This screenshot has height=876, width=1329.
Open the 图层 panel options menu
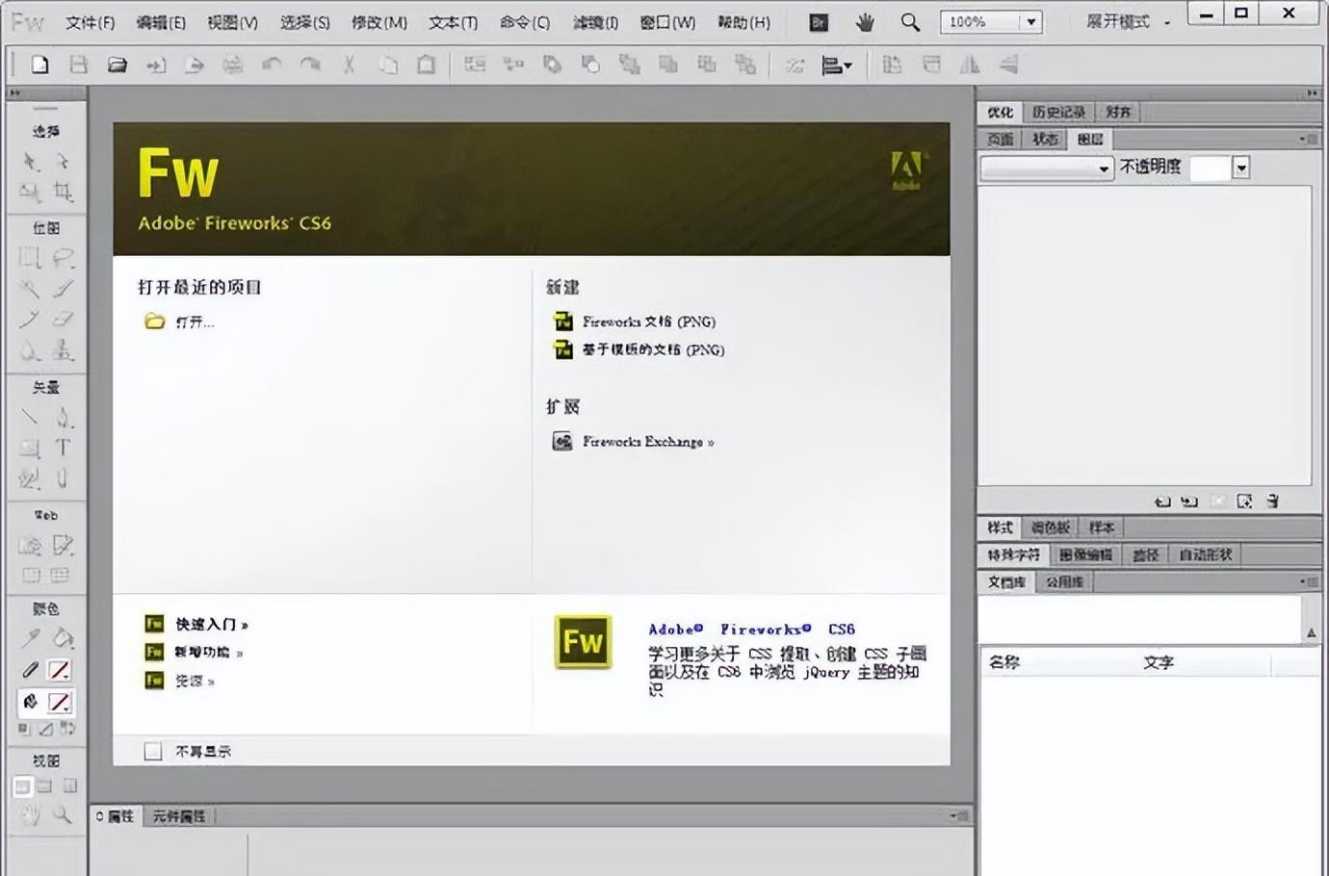[x=1308, y=140]
